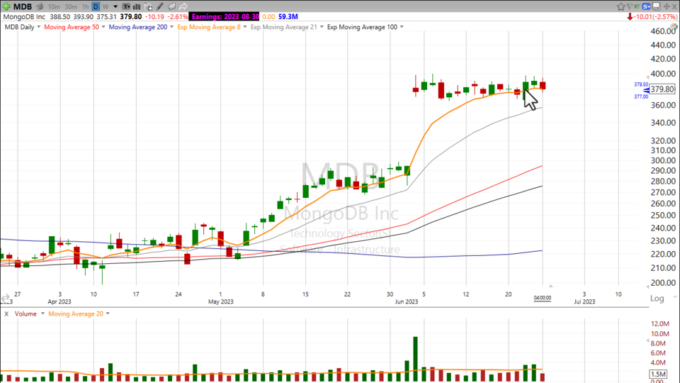Open the chart template T menu
Screen dimensions: 680x383
pyautogui.click(x=126, y=6)
